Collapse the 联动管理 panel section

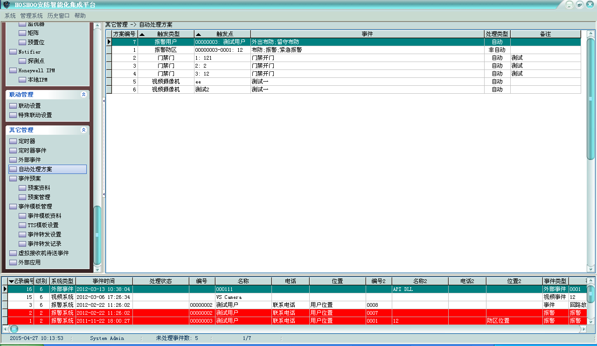(83, 95)
